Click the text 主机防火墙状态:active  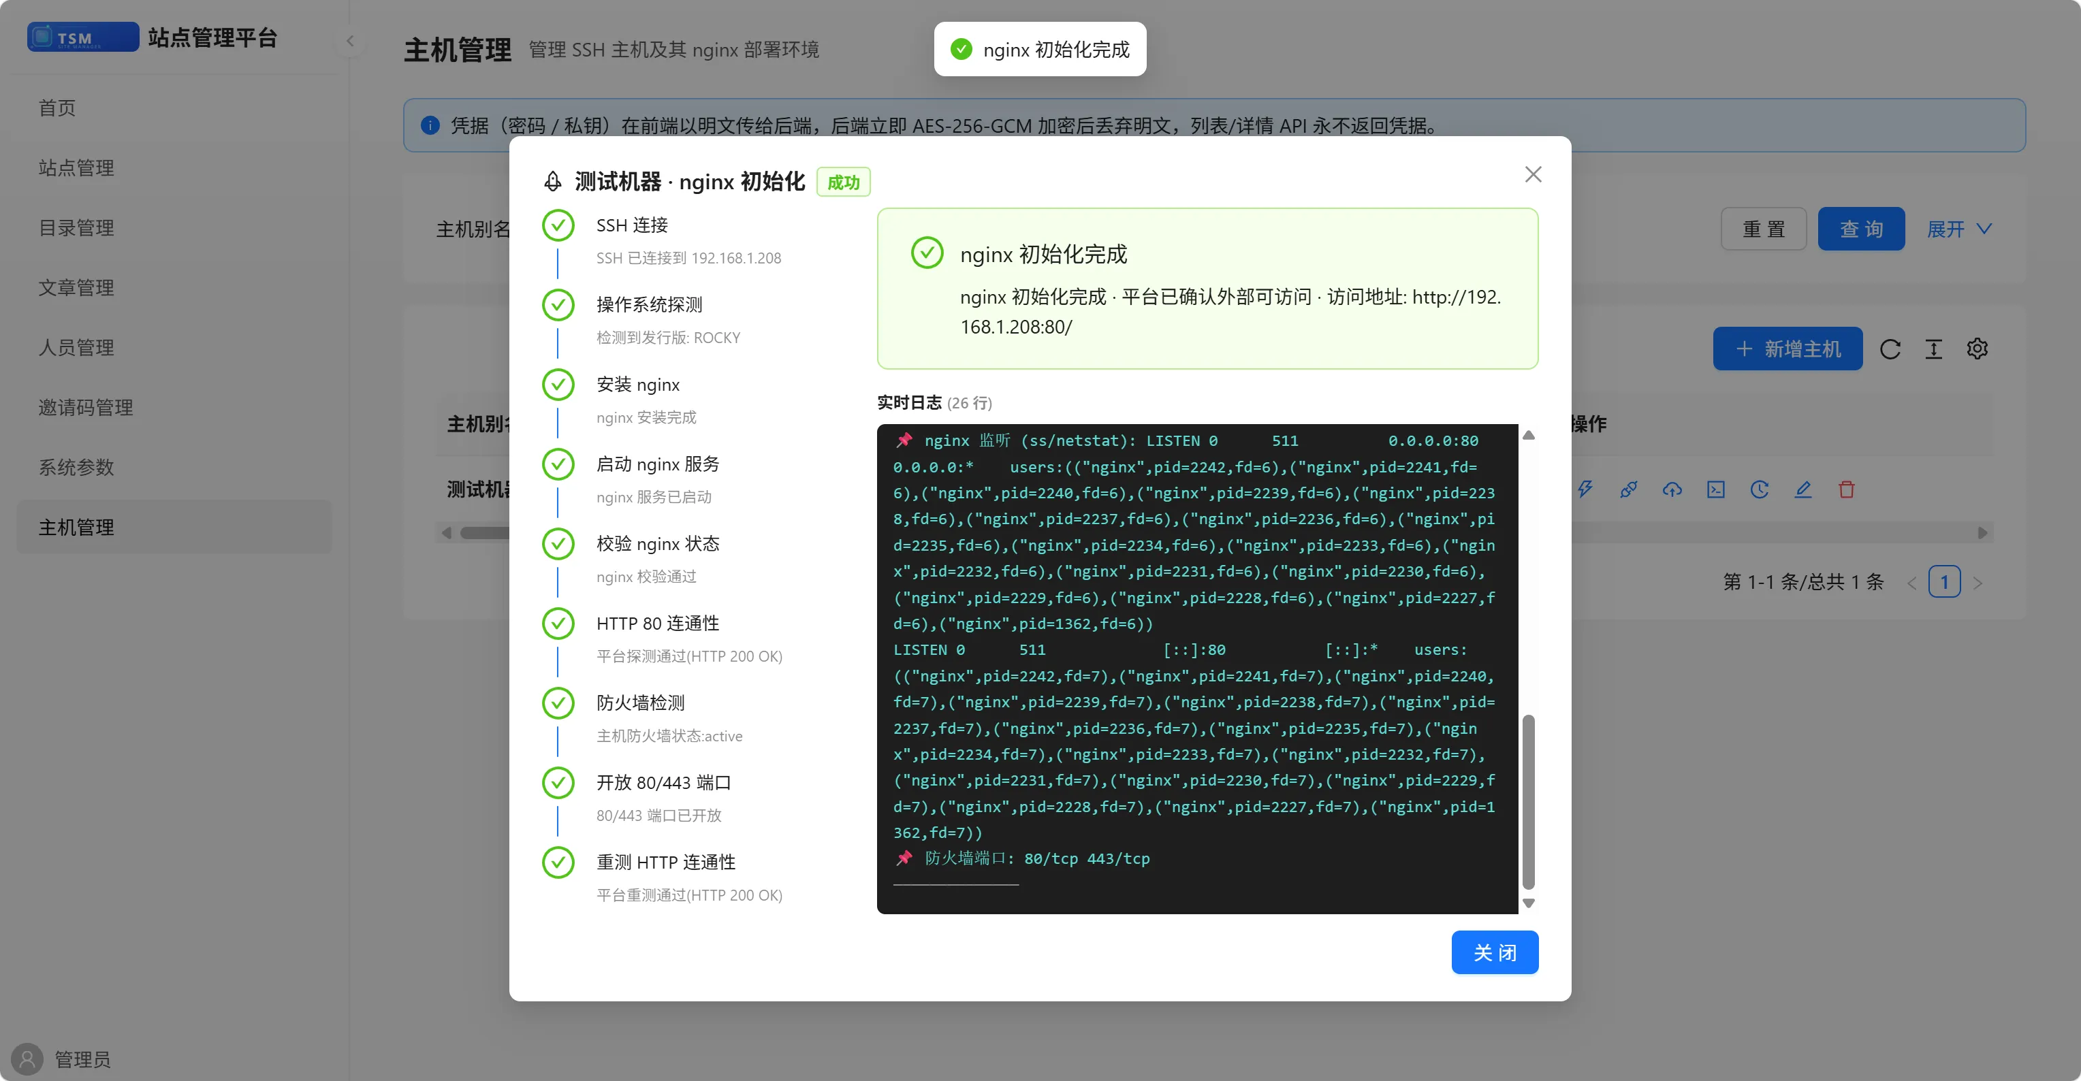[669, 737]
